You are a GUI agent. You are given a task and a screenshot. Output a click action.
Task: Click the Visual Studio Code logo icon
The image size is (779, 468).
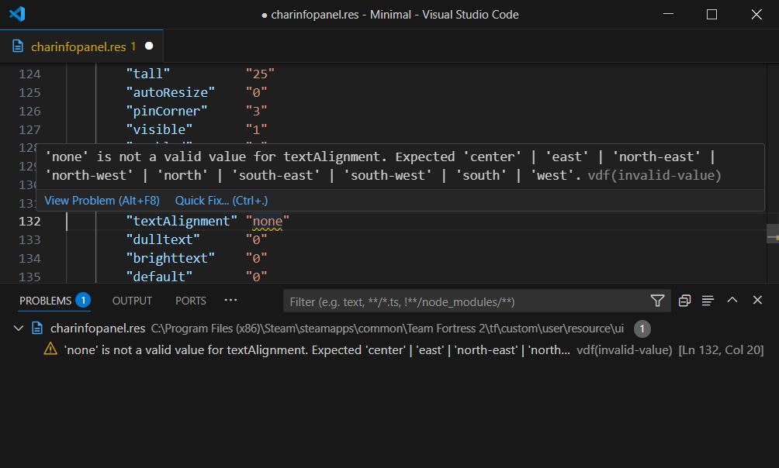point(17,14)
